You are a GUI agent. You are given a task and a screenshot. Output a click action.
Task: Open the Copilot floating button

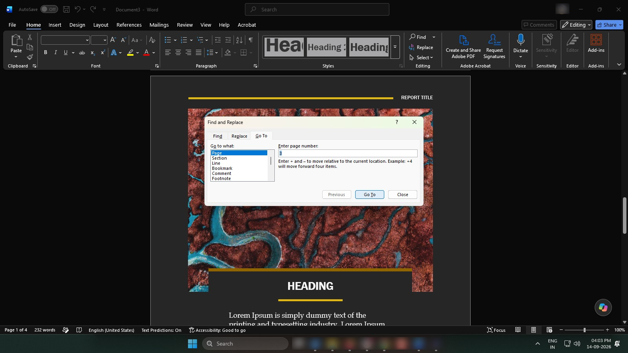(603, 308)
